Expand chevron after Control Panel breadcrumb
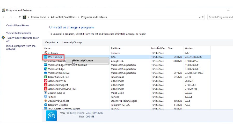233x129 pixels. 48,17
